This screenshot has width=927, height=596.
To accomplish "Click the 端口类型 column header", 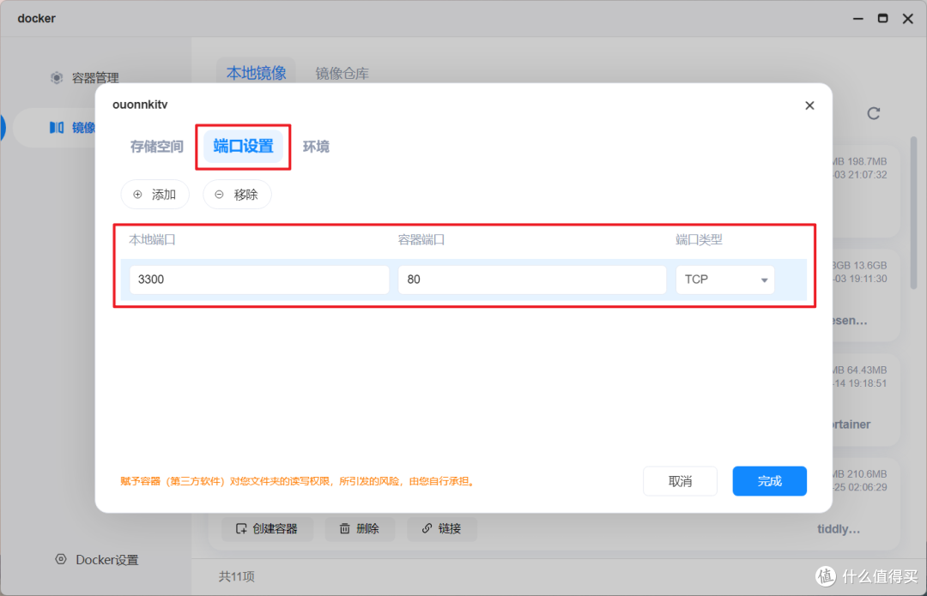I will (699, 240).
